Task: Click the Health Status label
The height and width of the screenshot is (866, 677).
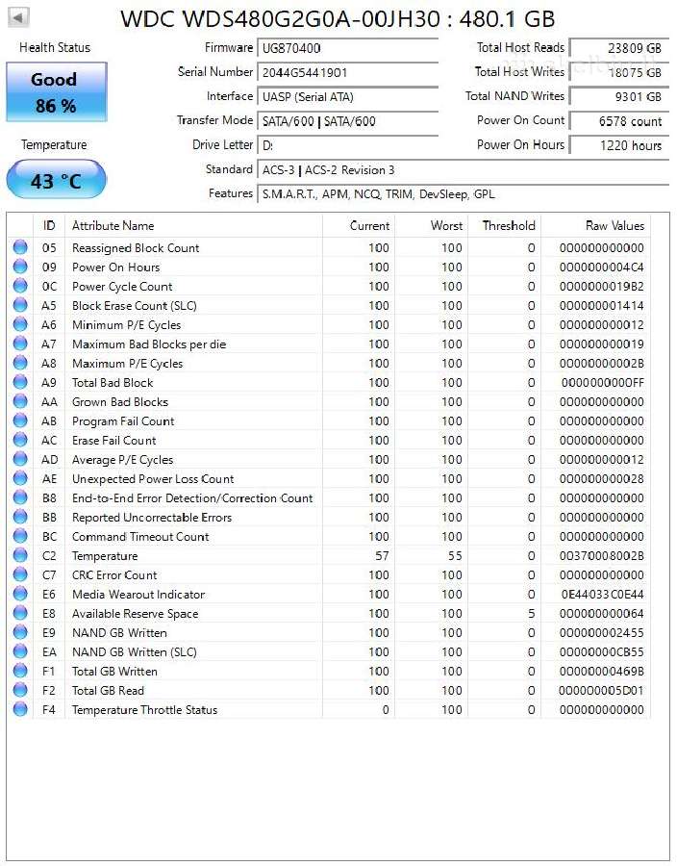Action: pyautogui.click(x=55, y=47)
